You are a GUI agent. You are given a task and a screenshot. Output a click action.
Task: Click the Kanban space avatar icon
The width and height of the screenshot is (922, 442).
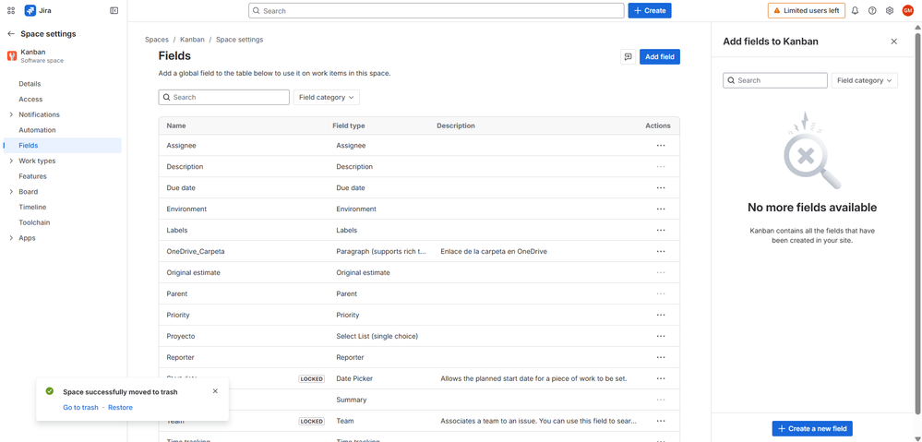tap(11, 56)
